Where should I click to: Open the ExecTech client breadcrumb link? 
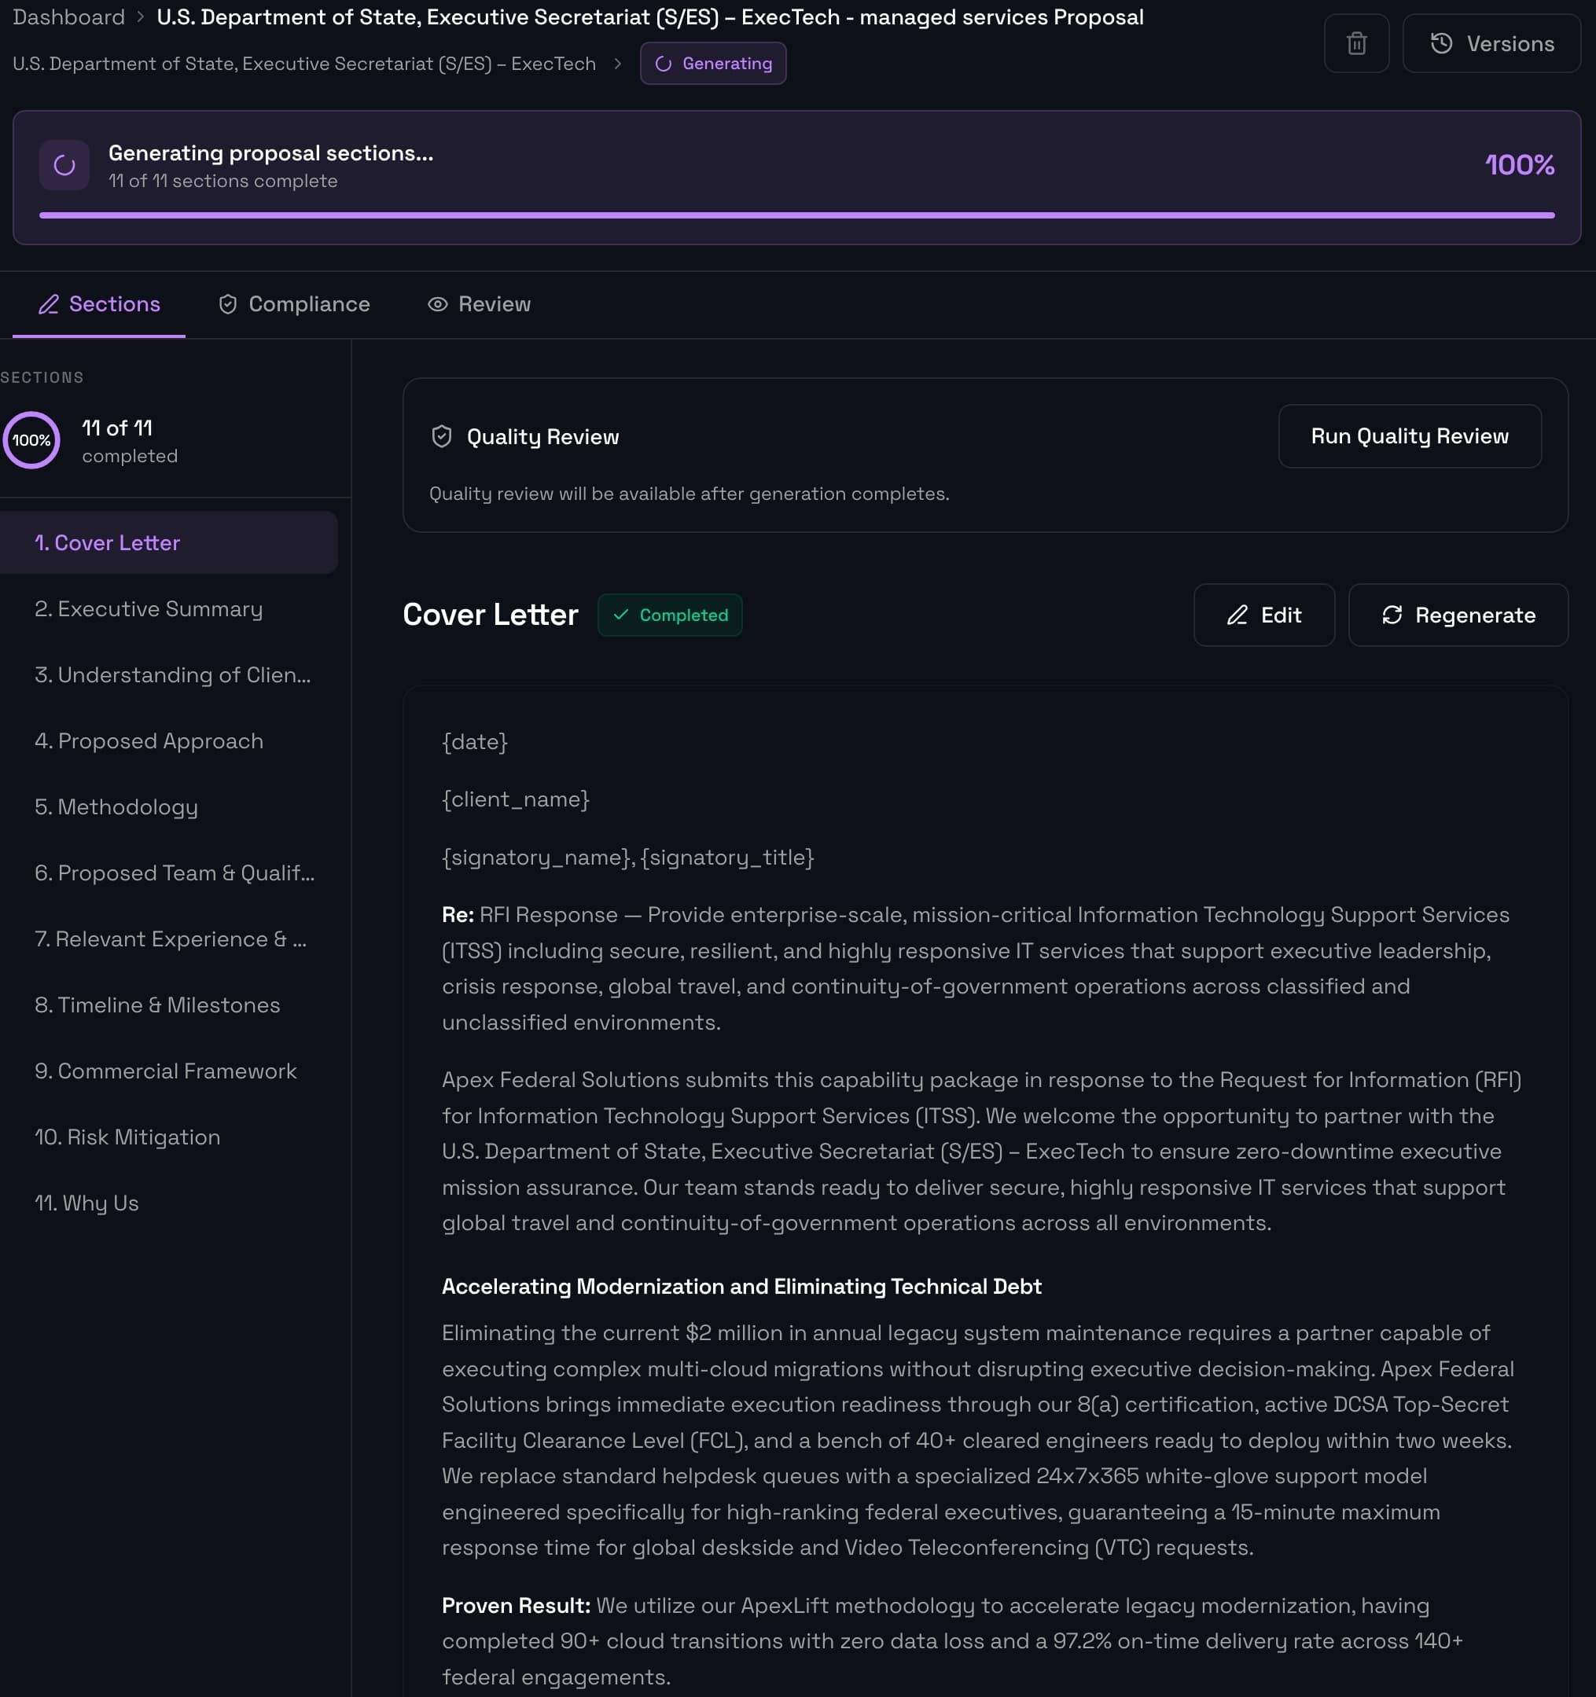tap(304, 63)
